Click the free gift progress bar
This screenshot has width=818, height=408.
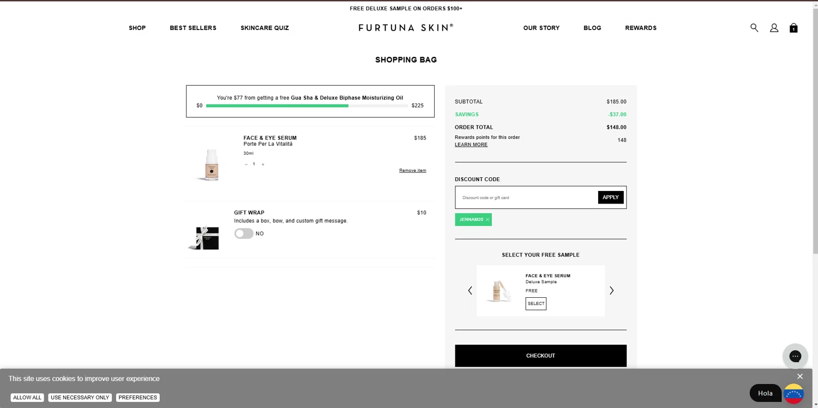pos(307,106)
